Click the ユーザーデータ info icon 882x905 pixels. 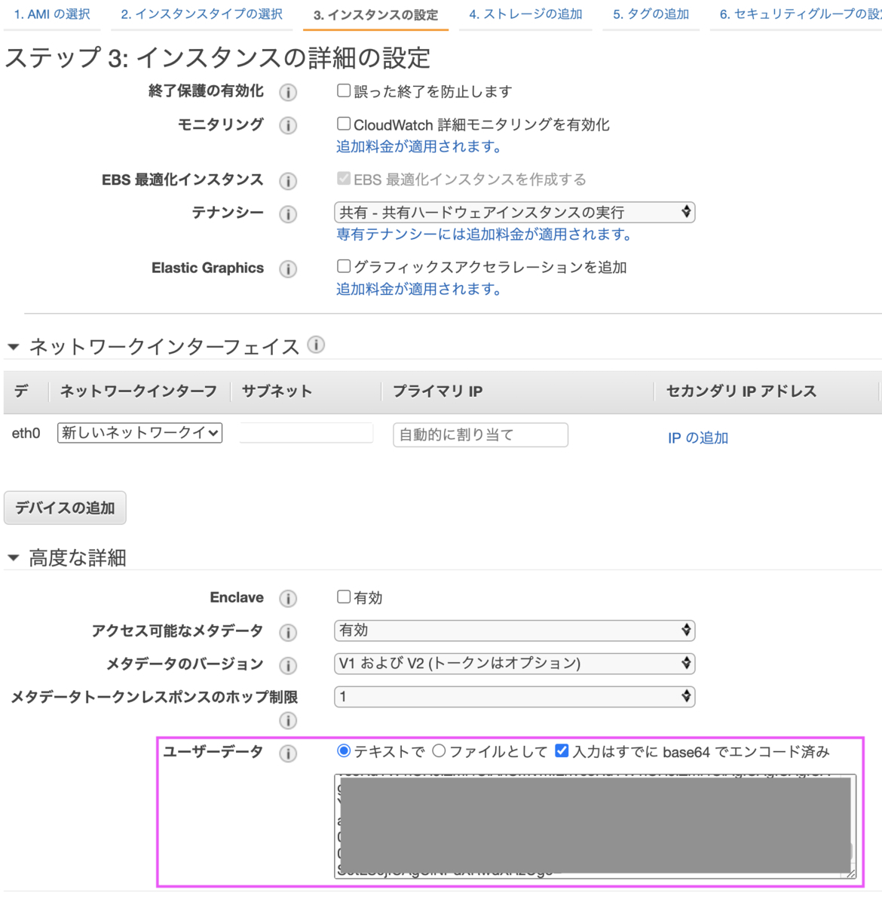pyautogui.click(x=287, y=753)
